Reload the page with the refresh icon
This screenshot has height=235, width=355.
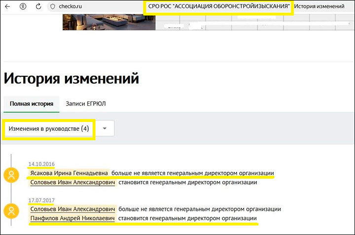click(x=38, y=7)
